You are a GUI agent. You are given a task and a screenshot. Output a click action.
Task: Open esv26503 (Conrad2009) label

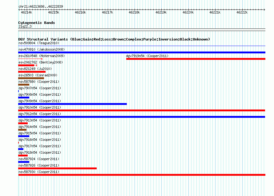[x=38, y=75]
